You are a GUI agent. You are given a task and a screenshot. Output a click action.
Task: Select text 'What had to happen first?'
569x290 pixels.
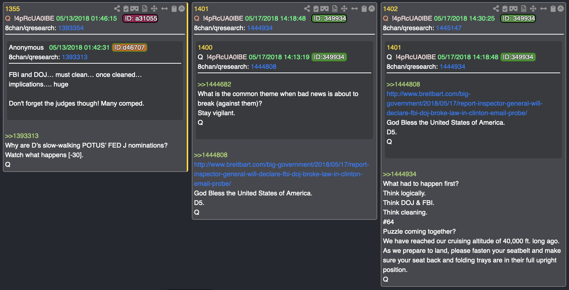[421, 184]
